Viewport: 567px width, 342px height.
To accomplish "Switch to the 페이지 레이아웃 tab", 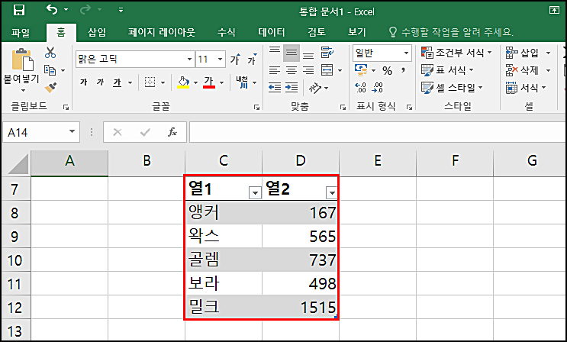I will click(162, 33).
